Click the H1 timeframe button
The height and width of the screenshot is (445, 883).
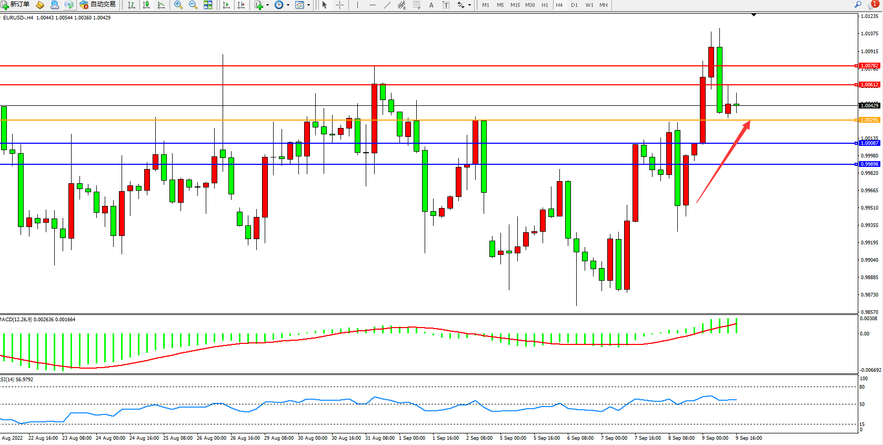pyautogui.click(x=545, y=5)
